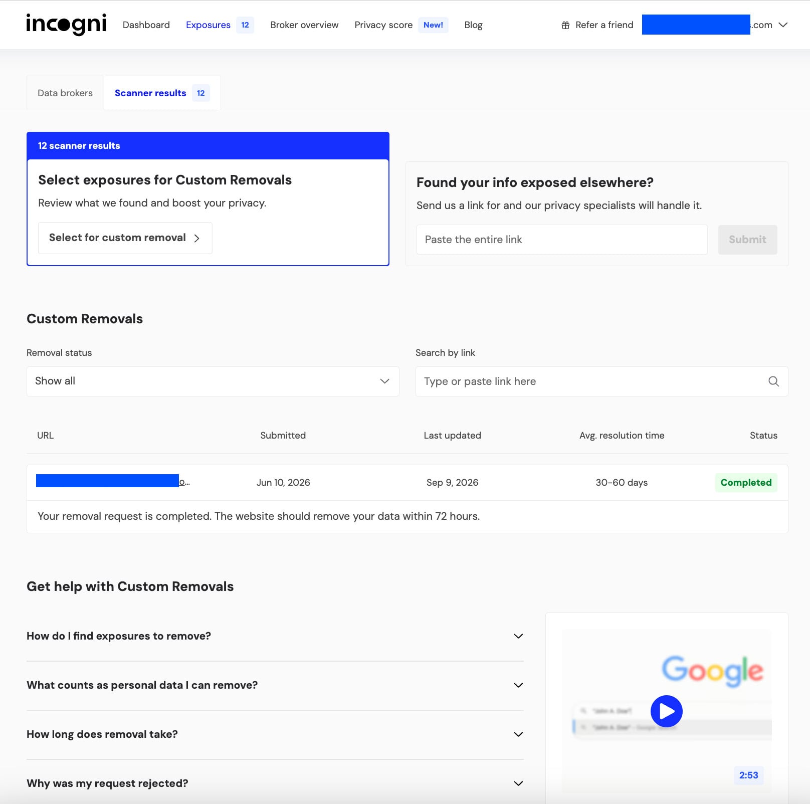The image size is (810, 804).
Task: Expand How do I find exposures to remove
Action: click(x=275, y=636)
